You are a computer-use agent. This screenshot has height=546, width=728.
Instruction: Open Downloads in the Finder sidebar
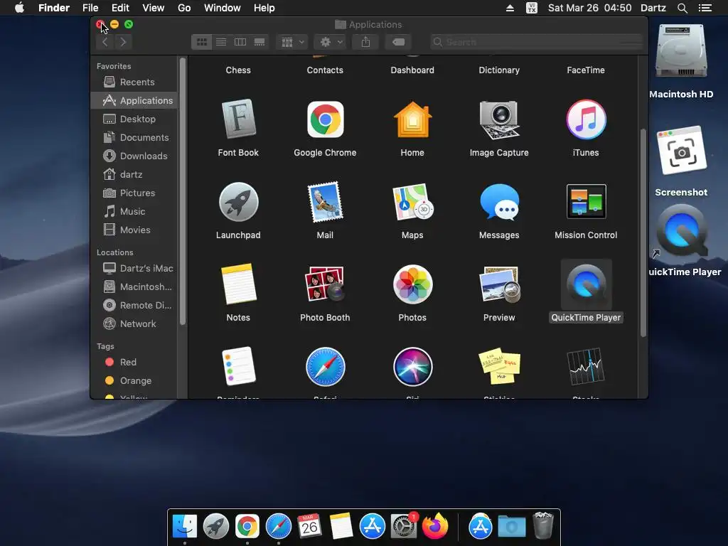point(134,156)
